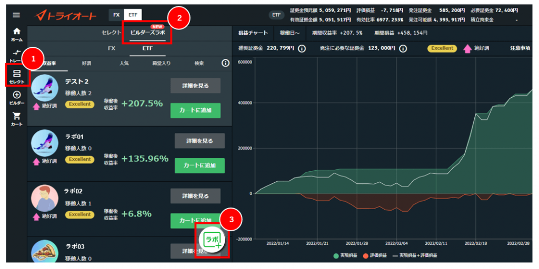The image size is (539, 269).
Task: Select FX sub-tab under ビルダーズラボ
Action: click(x=112, y=48)
